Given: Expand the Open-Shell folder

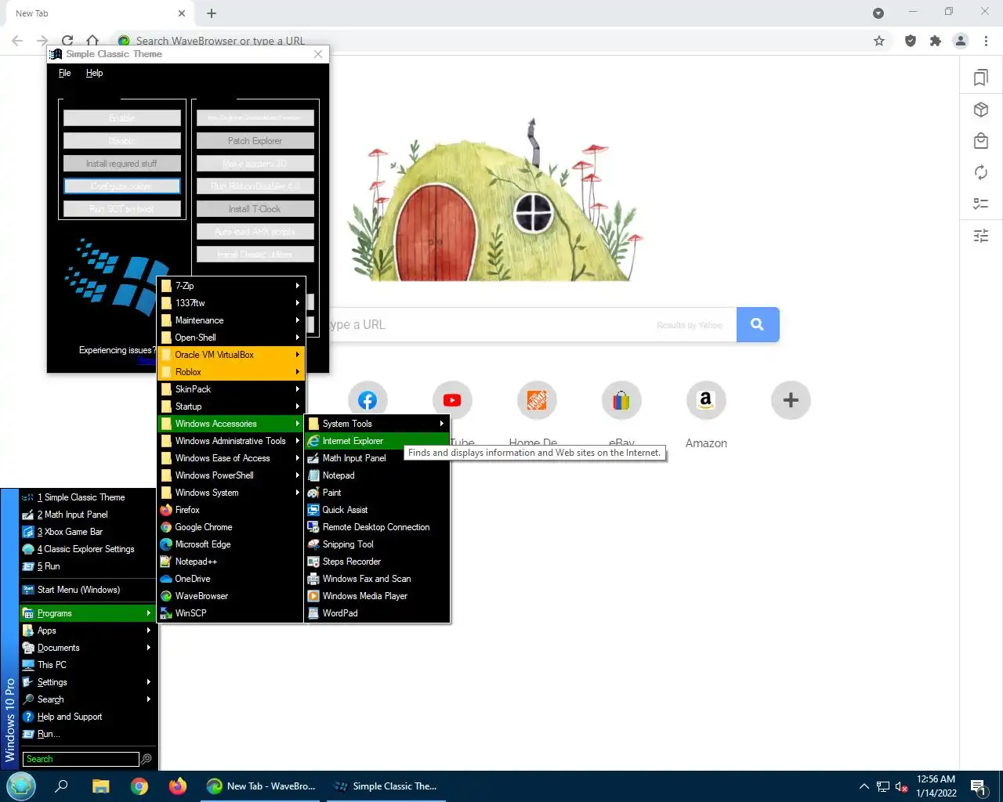Looking at the screenshot, I should [230, 338].
